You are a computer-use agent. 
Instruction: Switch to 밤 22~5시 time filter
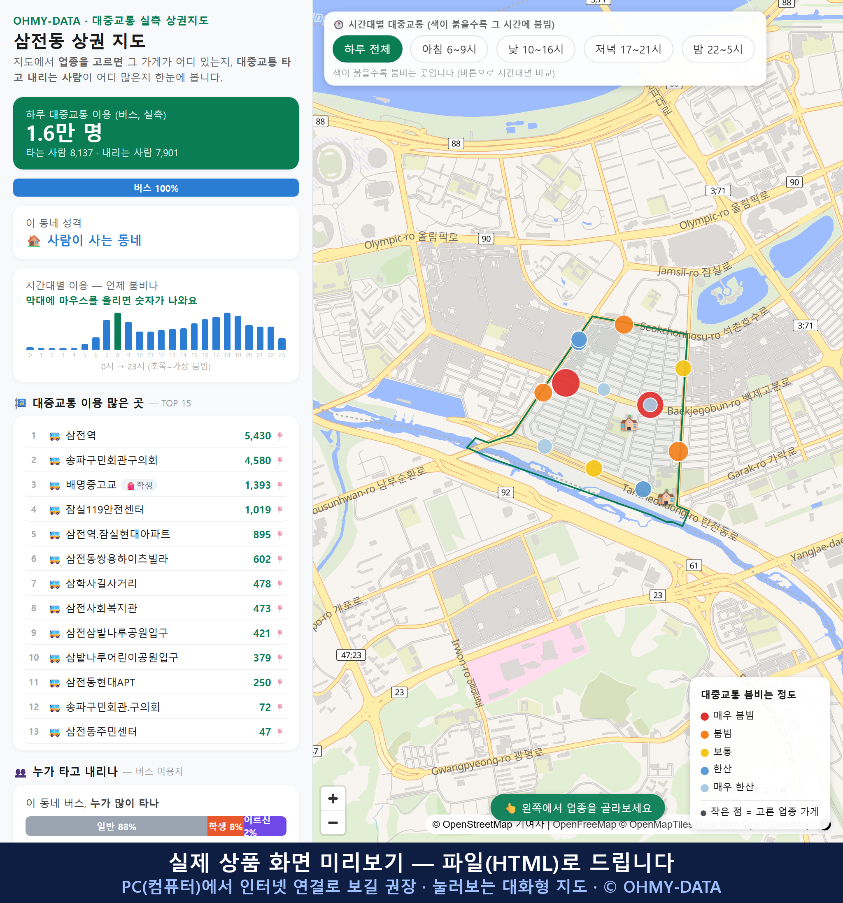click(x=718, y=49)
